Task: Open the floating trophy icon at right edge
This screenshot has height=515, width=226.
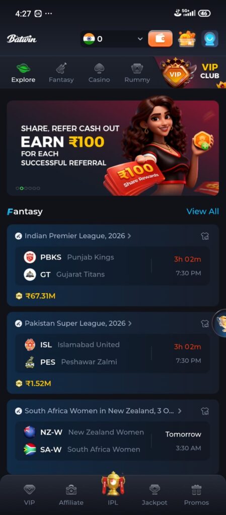Action: tap(219, 323)
